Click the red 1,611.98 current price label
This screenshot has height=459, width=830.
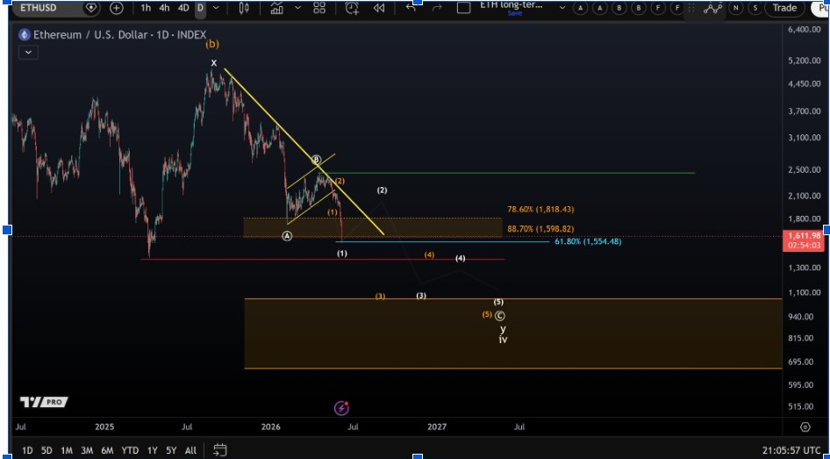pos(803,240)
